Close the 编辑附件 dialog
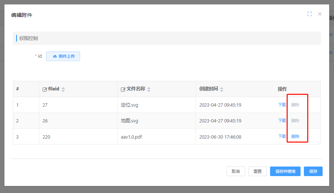334x193 pixels. pyautogui.click(x=320, y=14)
